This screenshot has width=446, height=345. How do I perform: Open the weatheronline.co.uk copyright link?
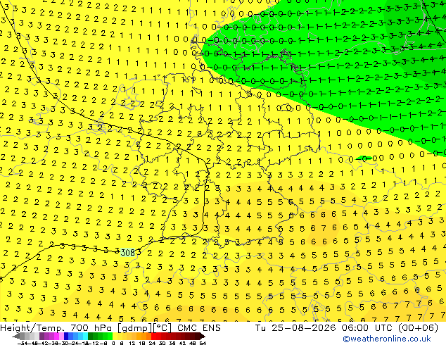[x=387, y=339]
